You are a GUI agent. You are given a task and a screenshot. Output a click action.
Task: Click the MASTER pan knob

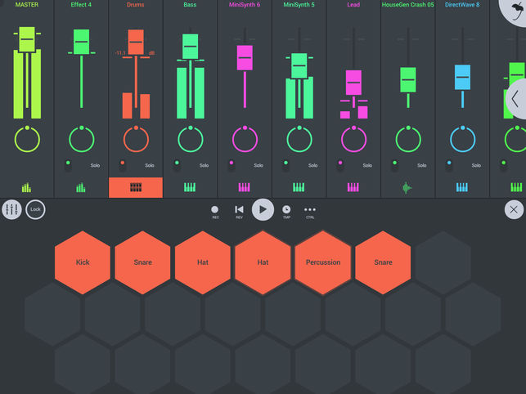pyautogui.click(x=27, y=139)
